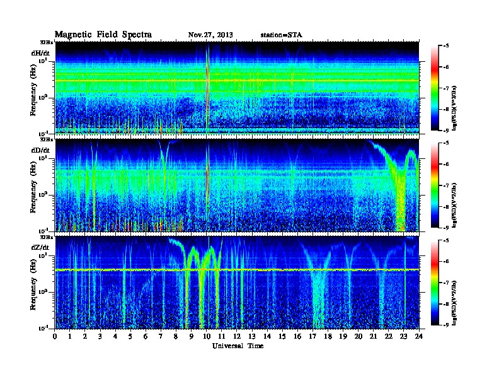Click the "dH/dt" panel label
The image size is (499, 386).
pos(40,53)
